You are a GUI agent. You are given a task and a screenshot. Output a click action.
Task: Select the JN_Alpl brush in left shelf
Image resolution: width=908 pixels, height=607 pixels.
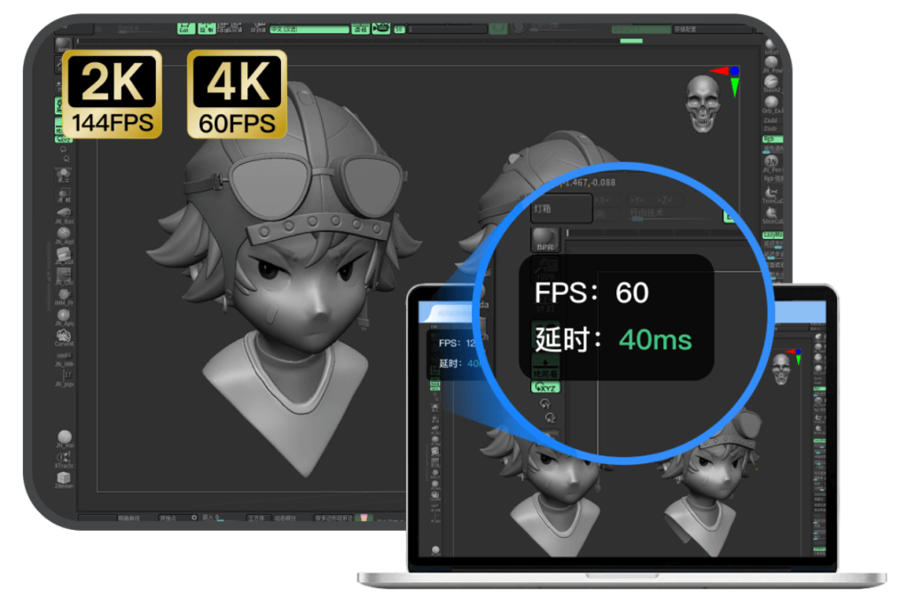click(64, 236)
